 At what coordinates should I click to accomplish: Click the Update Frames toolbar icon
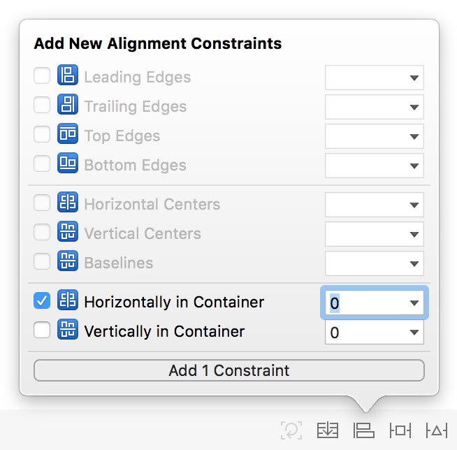pos(291,430)
